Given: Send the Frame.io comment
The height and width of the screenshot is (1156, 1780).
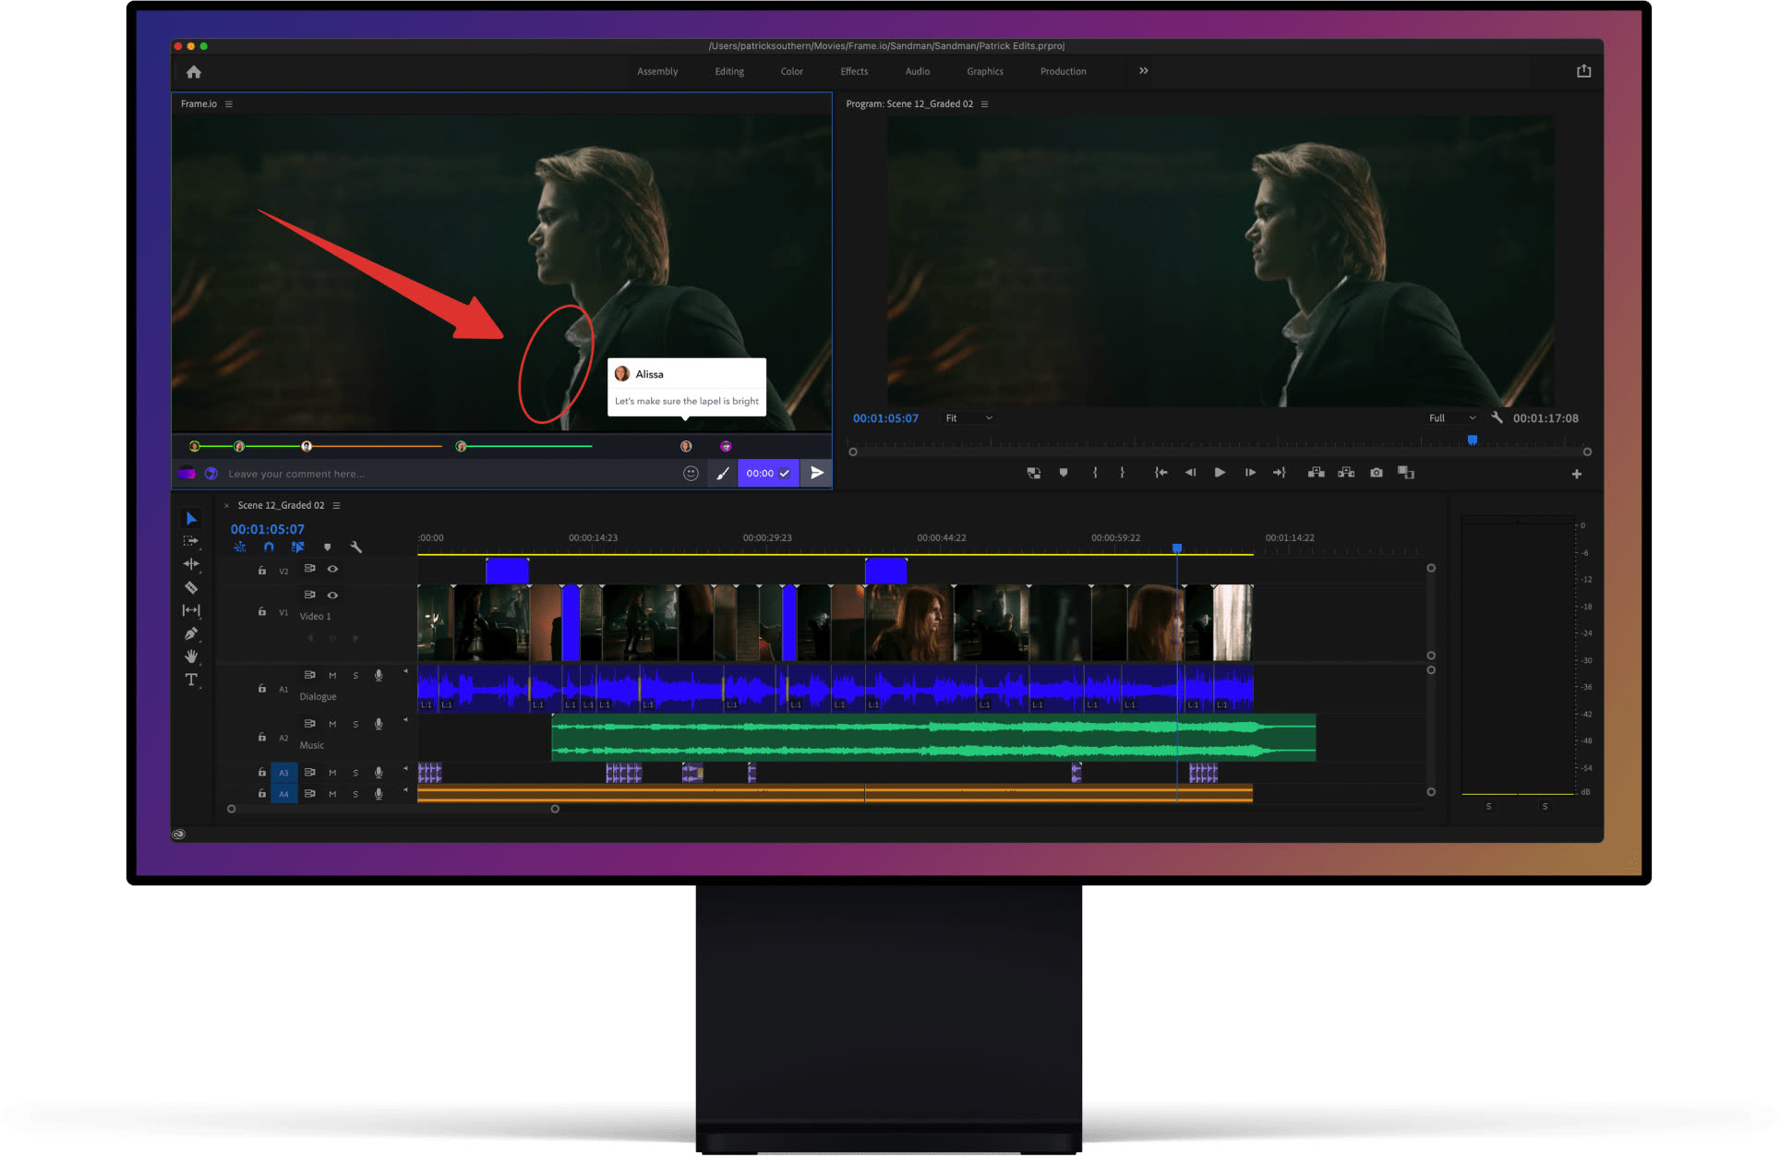Looking at the screenshot, I should pos(817,473).
